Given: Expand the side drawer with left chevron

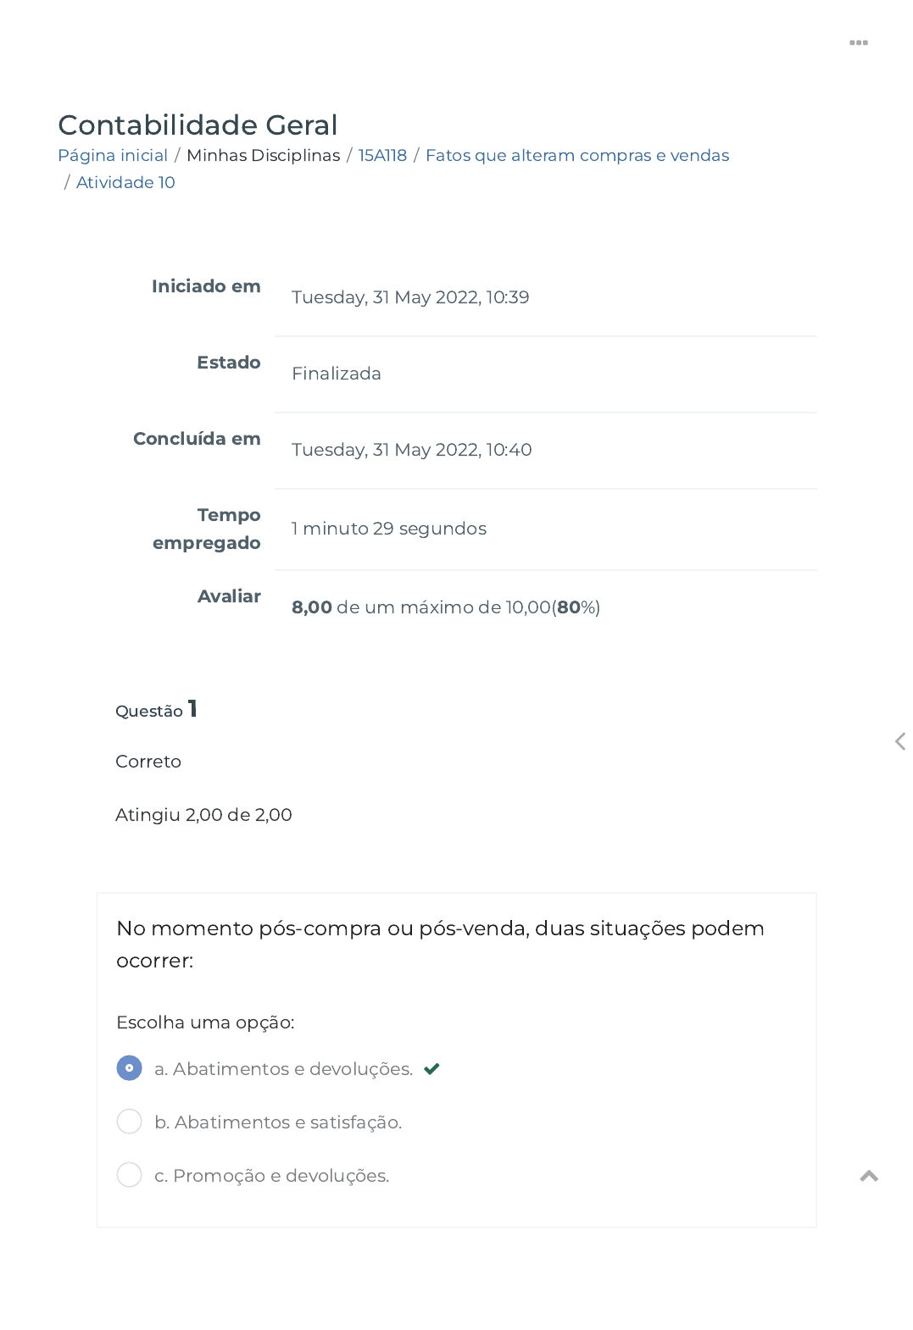Looking at the screenshot, I should point(899,741).
